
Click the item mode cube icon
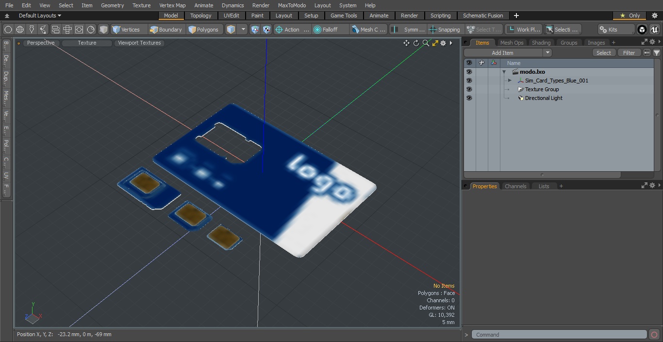click(231, 30)
